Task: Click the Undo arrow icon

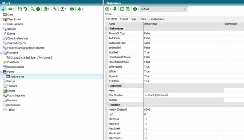Action: pyautogui.click(x=25, y=9)
